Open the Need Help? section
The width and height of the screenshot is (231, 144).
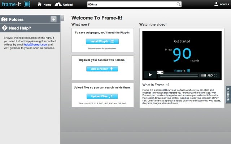pyautogui.click(x=30, y=28)
